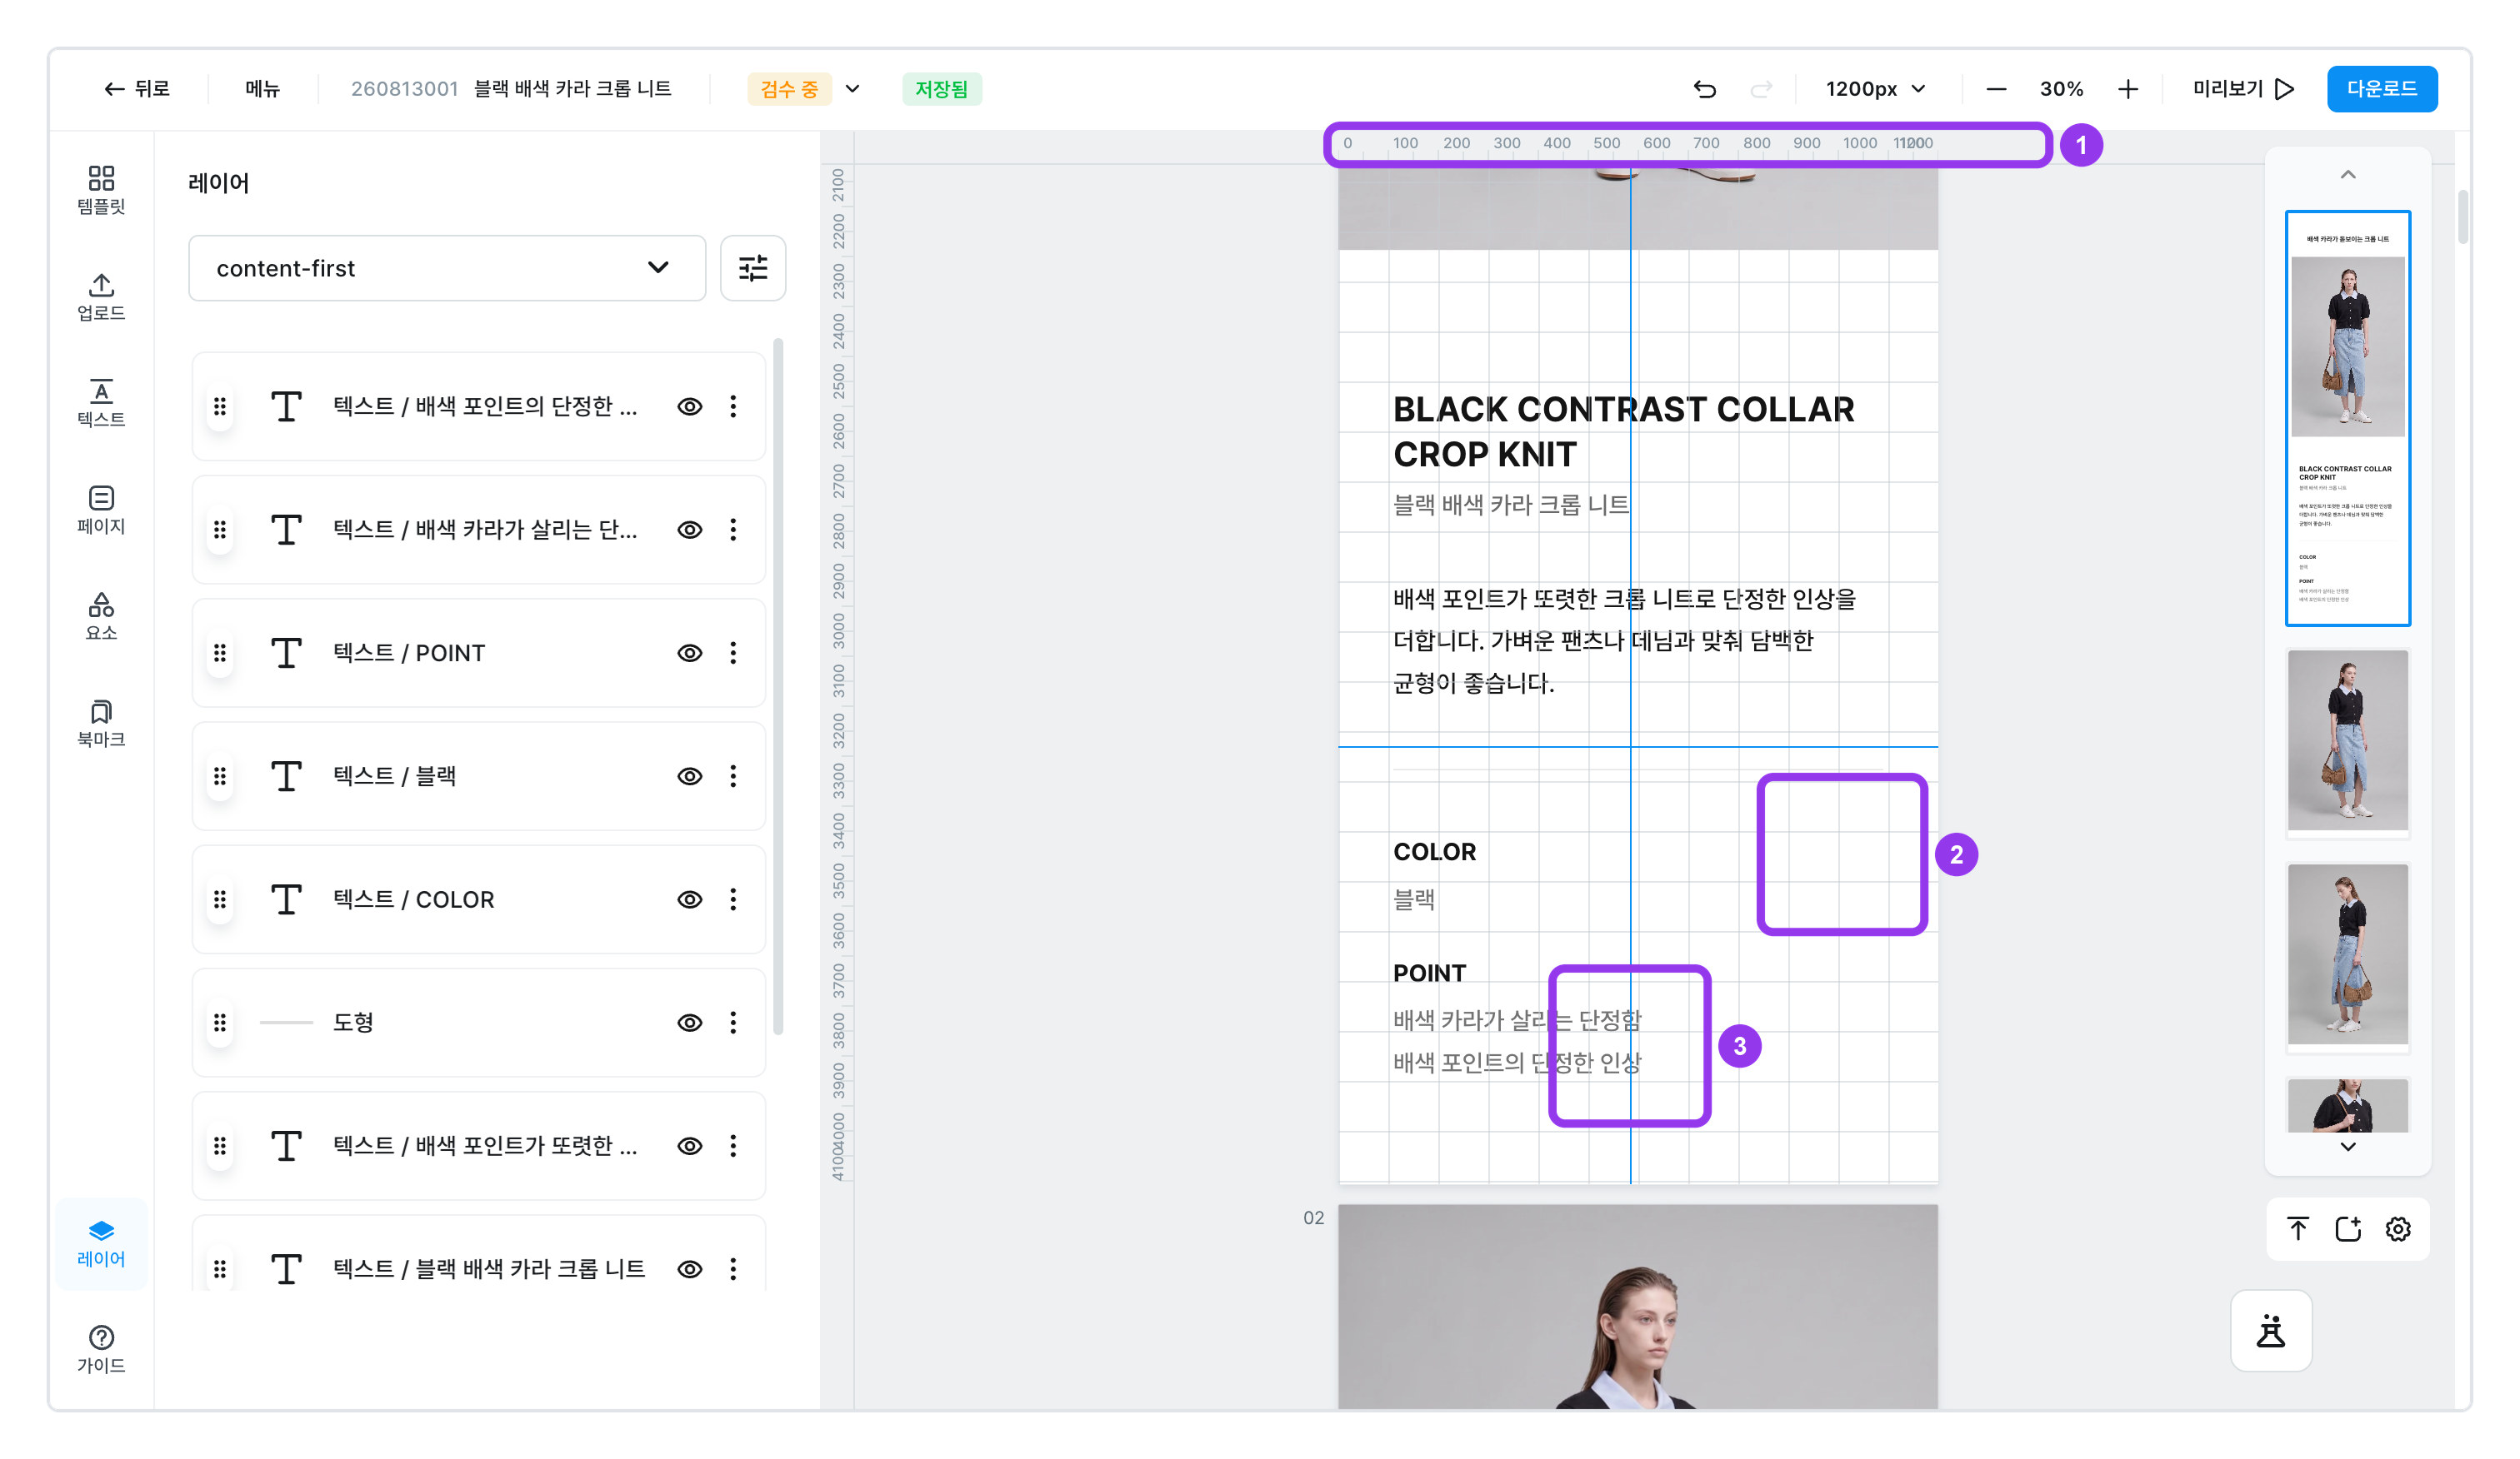Hide the 텍스트 / POINT layer
2520x1459 pixels.
coord(689,653)
